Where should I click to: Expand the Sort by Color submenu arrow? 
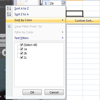pyautogui.click(x=63, y=20)
